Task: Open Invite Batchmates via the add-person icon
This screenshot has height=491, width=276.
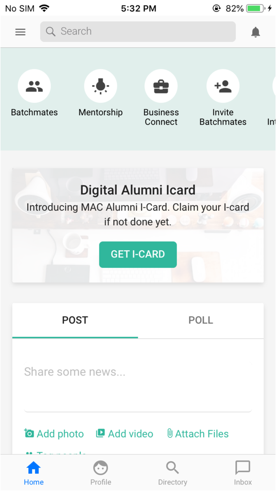Action: tap(223, 86)
